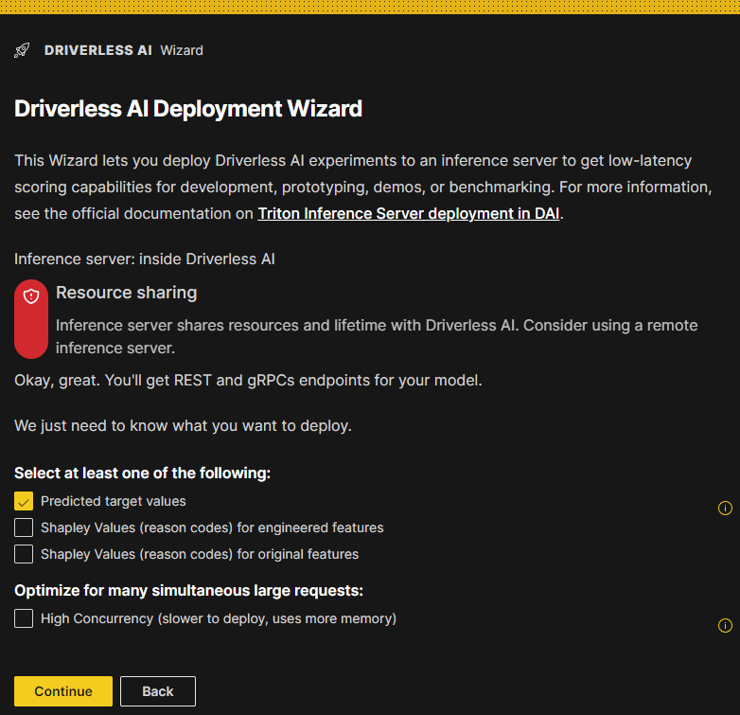Click the Resource sharing title text
This screenshot has height=715, width=740.
tap(127, 293)
